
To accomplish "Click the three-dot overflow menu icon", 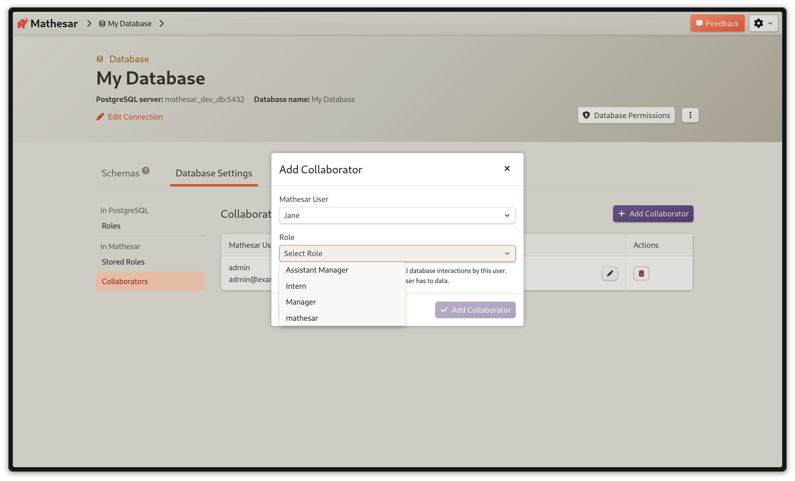I will [690, 115].
